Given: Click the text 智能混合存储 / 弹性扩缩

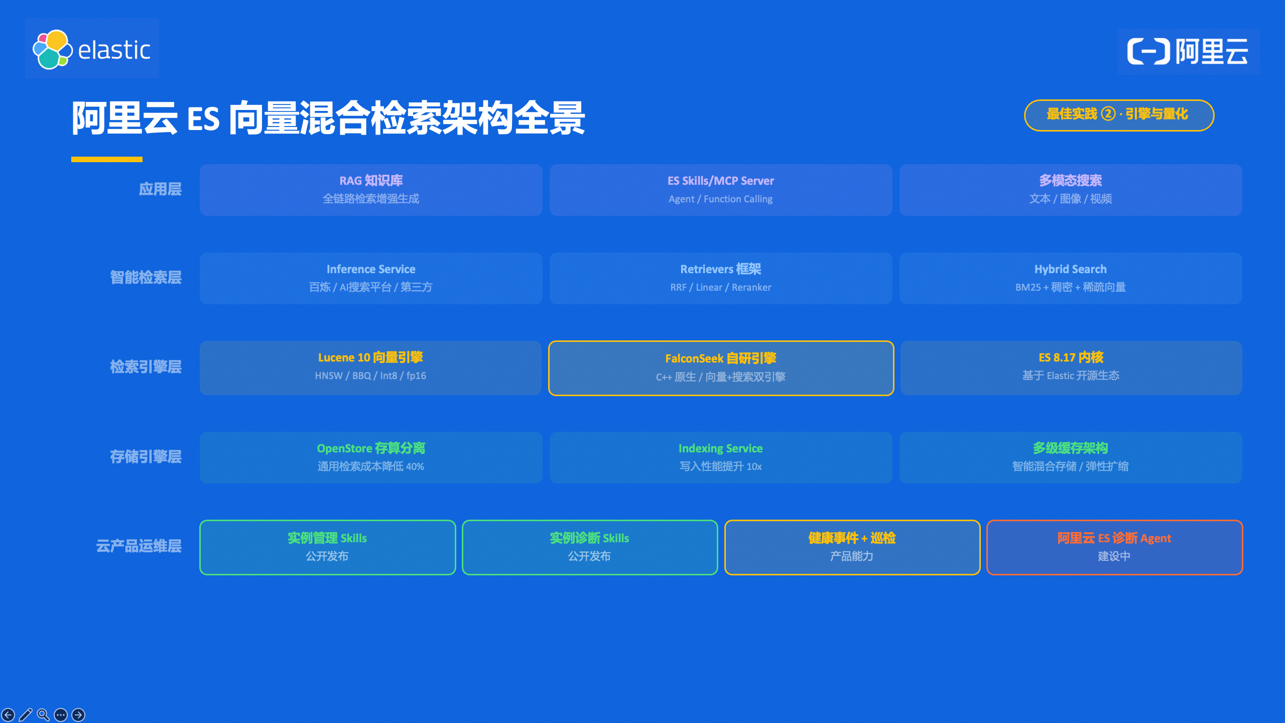Looking at the screenshot, I should [x=1071, y=466].
